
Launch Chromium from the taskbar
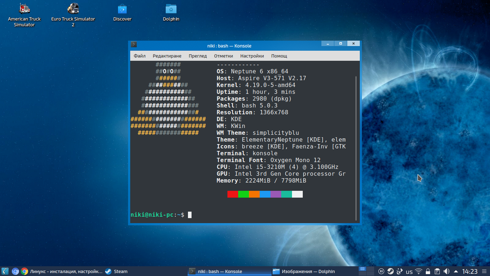15,271
